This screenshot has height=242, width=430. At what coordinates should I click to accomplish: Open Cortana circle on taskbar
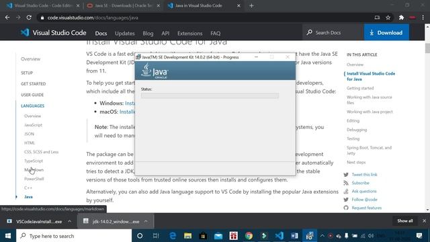(x=140, y=236)
